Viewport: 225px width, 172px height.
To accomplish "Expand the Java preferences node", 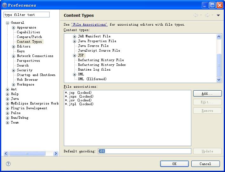I will pyautogui.click(x=7, y=99).
